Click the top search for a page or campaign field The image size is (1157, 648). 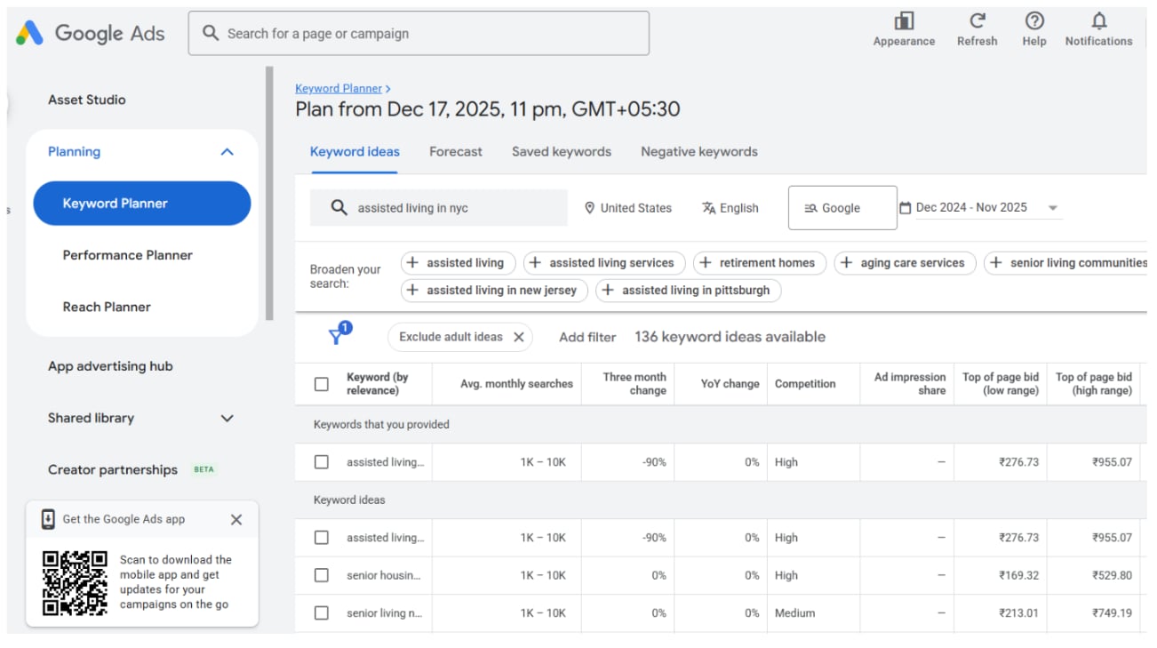[419, 33]
